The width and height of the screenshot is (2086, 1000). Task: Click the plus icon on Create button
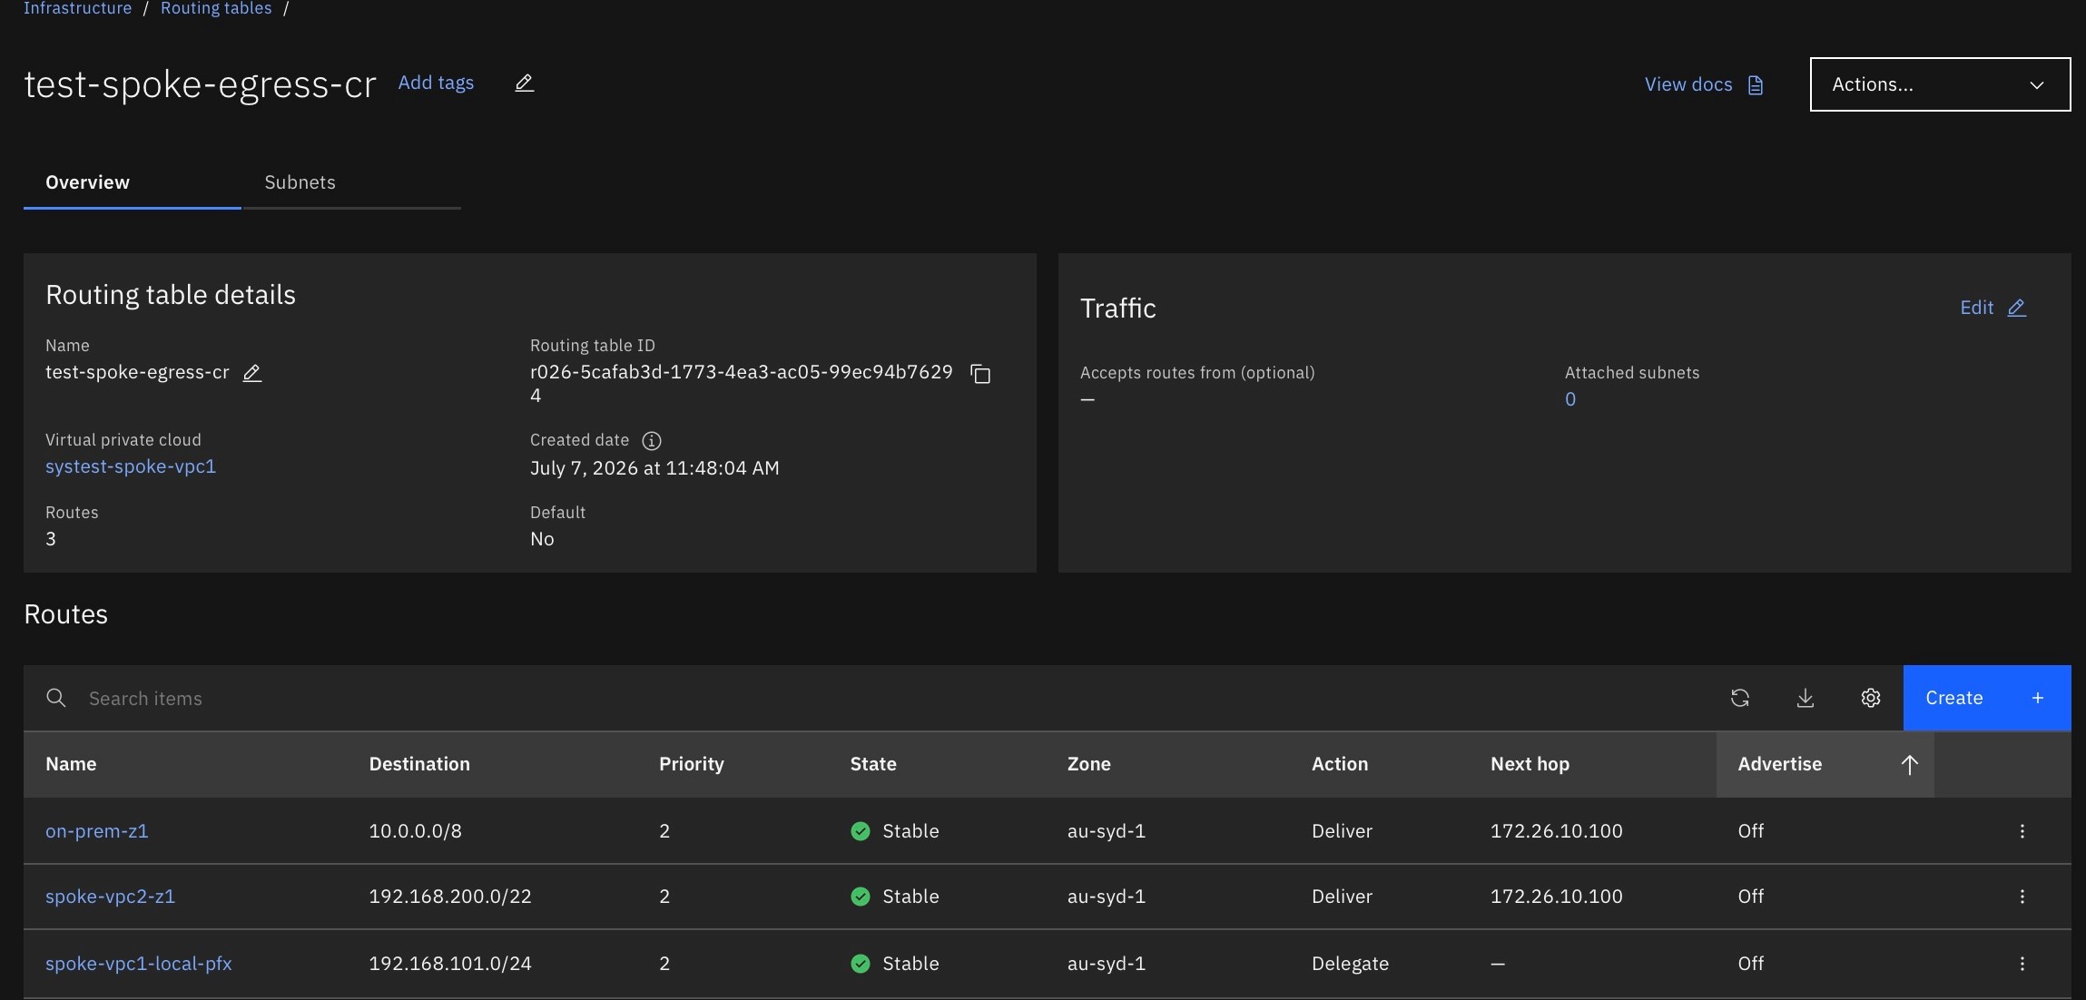click(2038, 698)
